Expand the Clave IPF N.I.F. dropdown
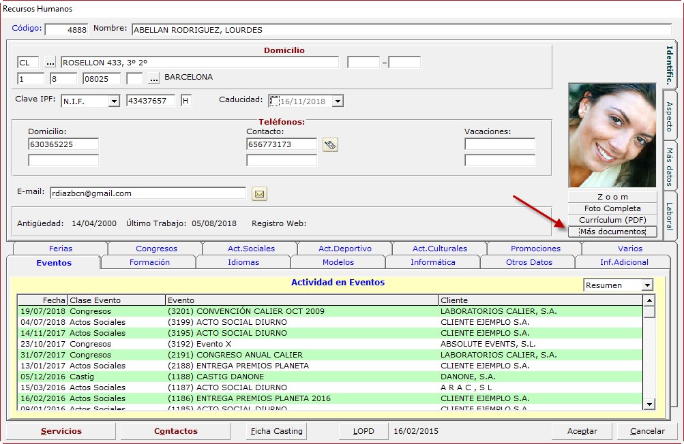This screenshot has width=684, height=444. click(x=114, y=101)
